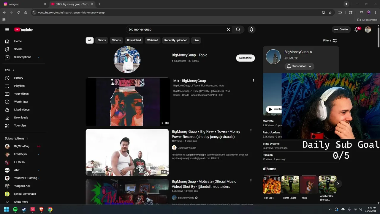Select the Recently uploaded filter chip
The image size is (380, 214).
point(176,40)
